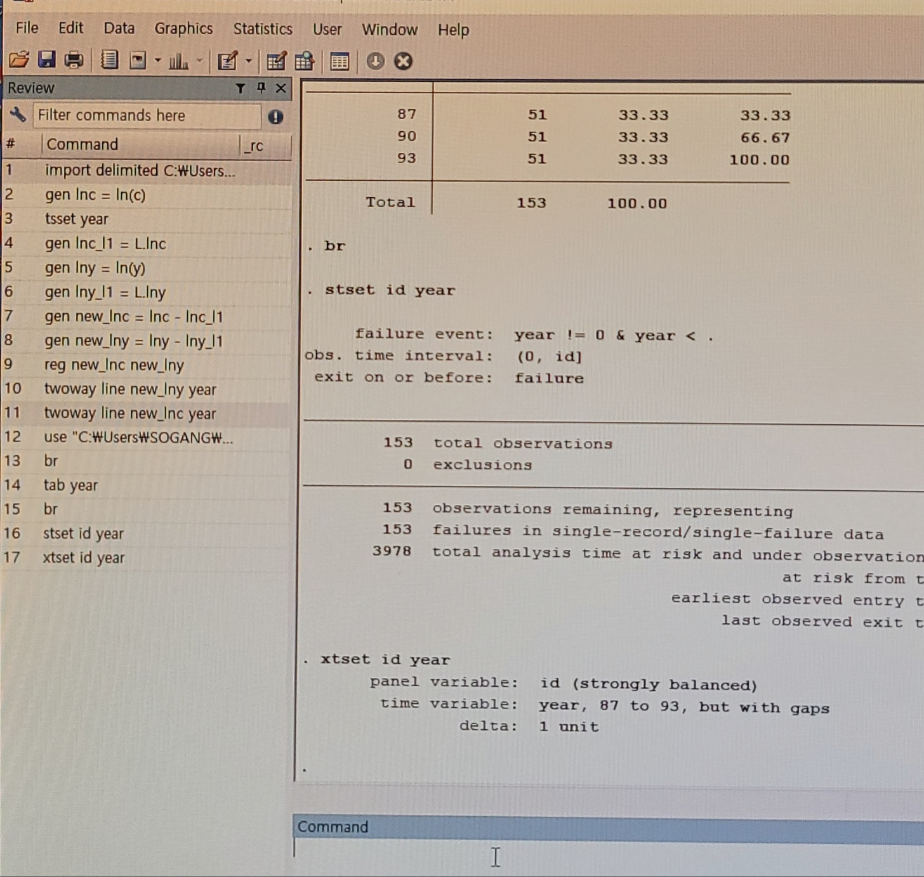
Task: Click the Open file toolbar icon
Action: [18, 60]
